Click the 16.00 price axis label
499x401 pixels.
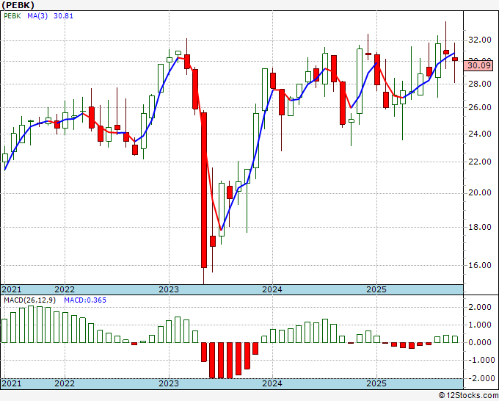(x=479, y=265)
